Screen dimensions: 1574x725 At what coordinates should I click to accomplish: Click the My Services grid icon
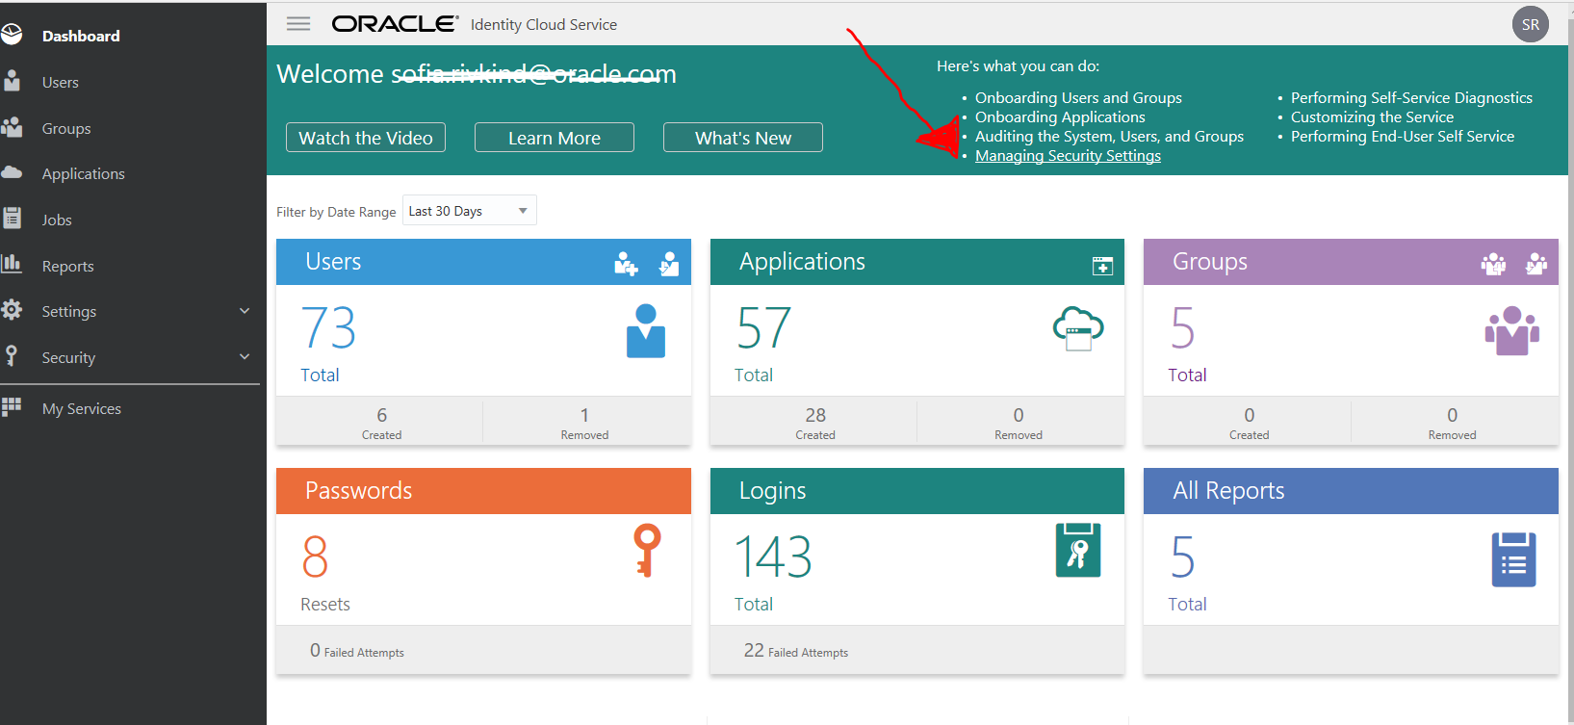point(12,407)
